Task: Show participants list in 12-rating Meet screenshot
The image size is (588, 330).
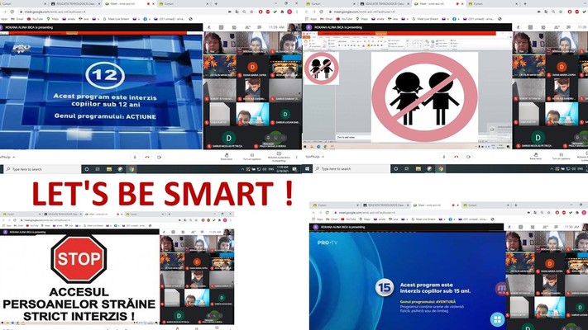Action: pyautogui.click(x=247, y=27)
